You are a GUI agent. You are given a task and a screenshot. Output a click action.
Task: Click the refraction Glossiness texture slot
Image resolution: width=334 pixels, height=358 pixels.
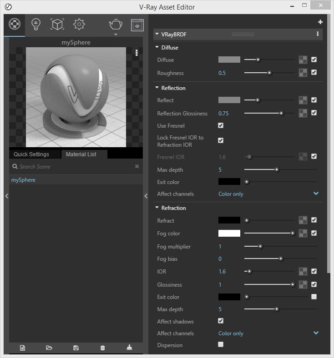[x=303, y=284]
